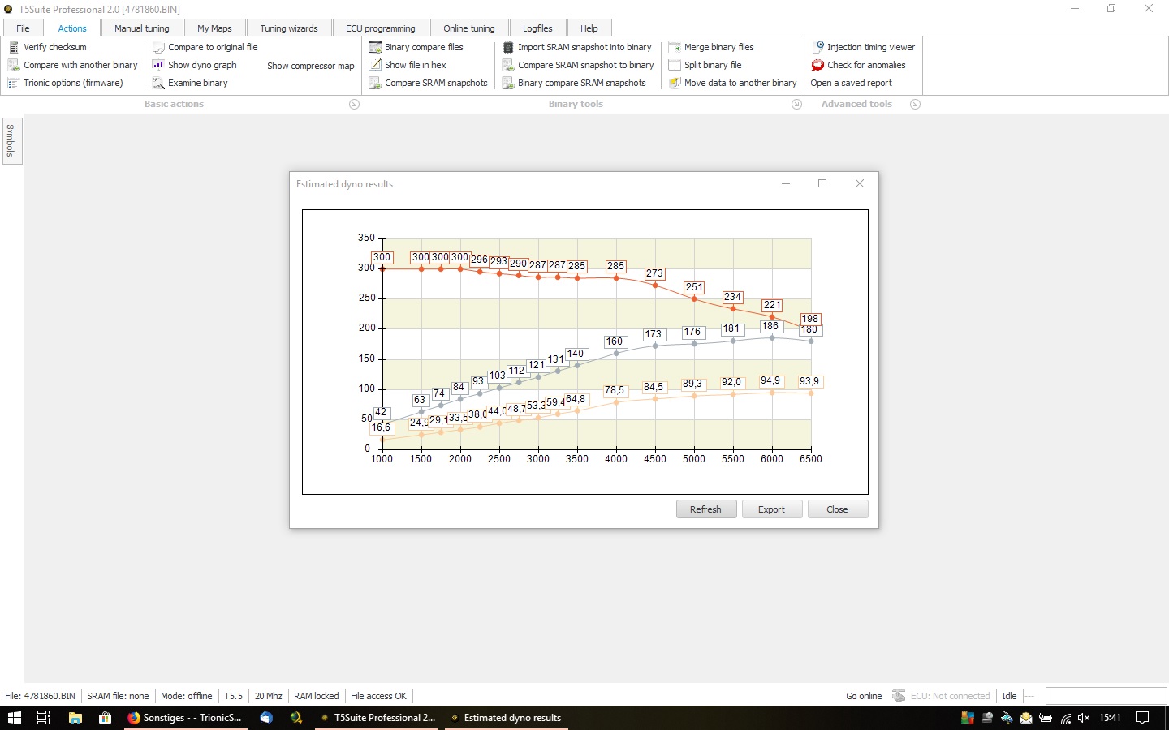The height and width of the screenshot is (730, 1169).
Task: Click Binary compare SRAM snapshots icon
Action: point(508,83)
